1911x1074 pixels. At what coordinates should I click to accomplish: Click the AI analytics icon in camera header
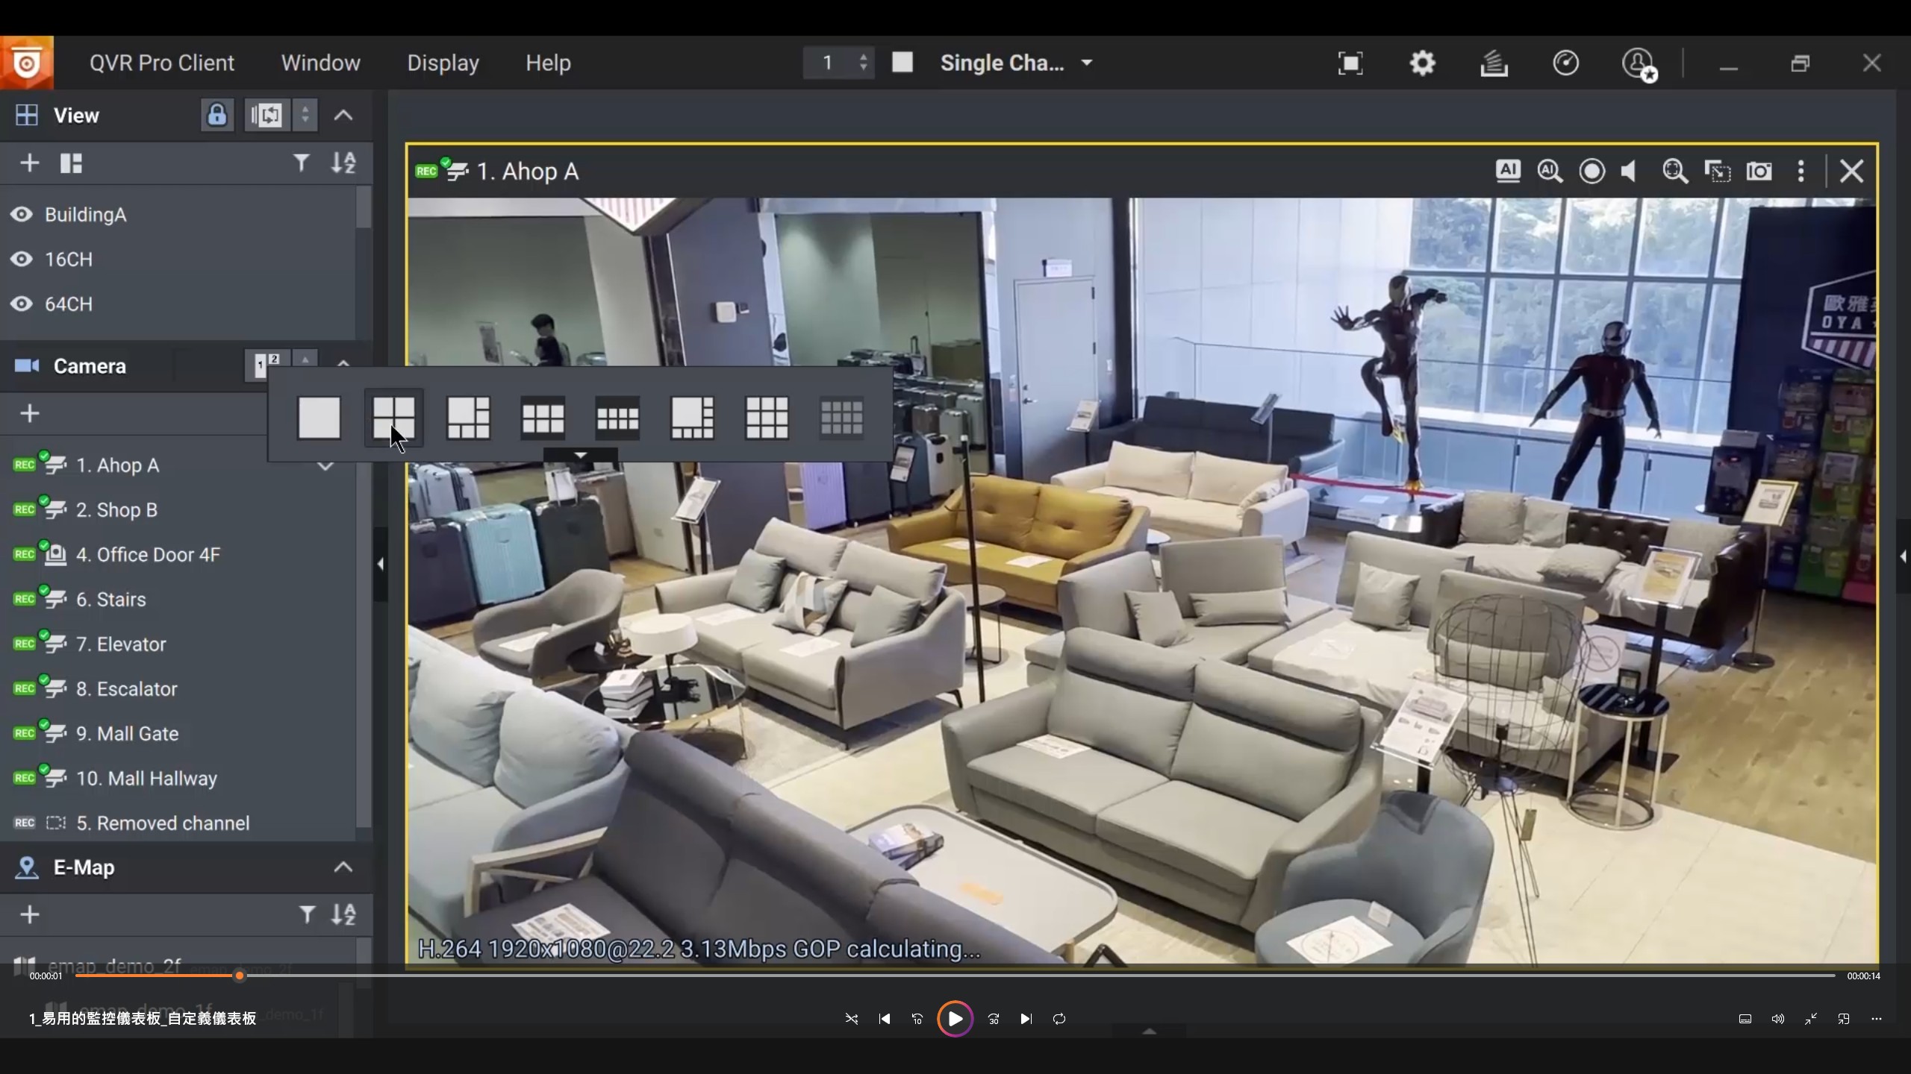click(1508, 171)
